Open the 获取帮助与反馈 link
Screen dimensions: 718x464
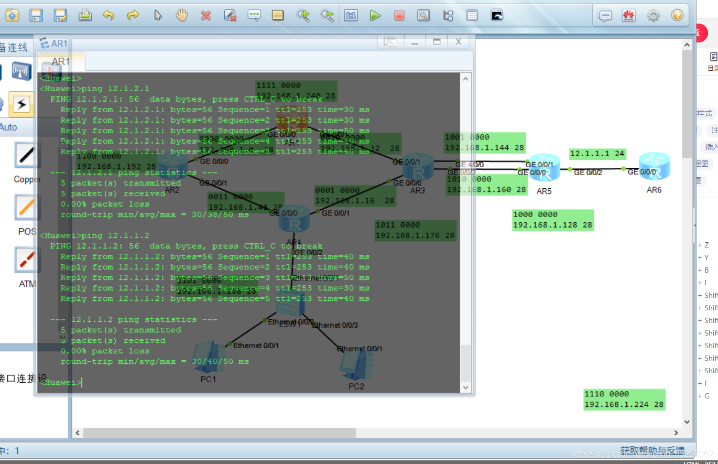click(652, 450)
